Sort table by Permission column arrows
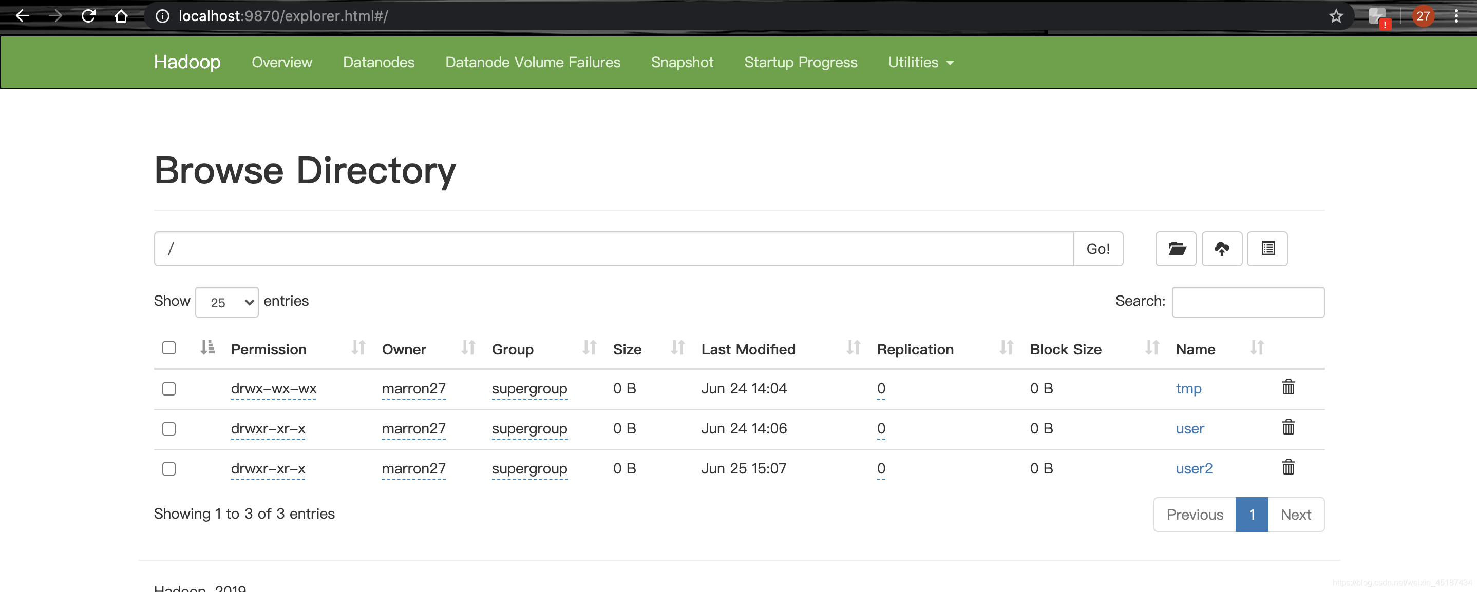The width and height of the screenshot is (1477, 592). click(x=358, y=348)
